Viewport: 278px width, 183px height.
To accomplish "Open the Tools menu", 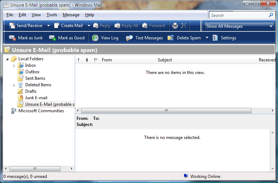I will pyautogui.click(x=52, y=15).
